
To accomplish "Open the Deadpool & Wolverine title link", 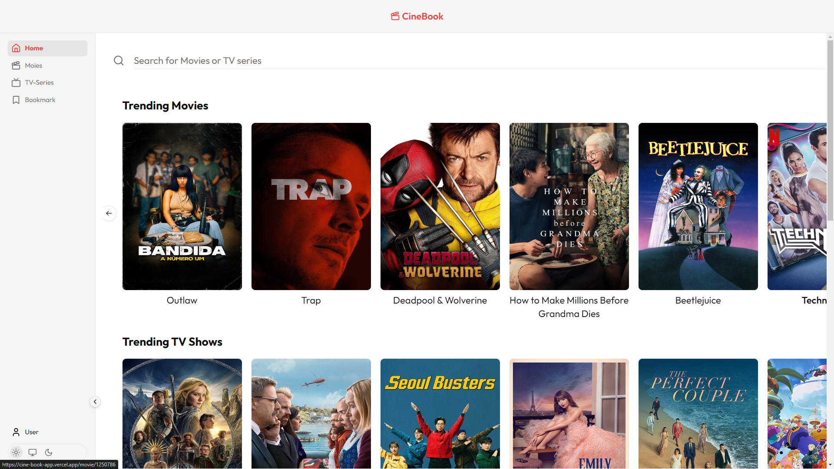I will (x=440, y=301).
